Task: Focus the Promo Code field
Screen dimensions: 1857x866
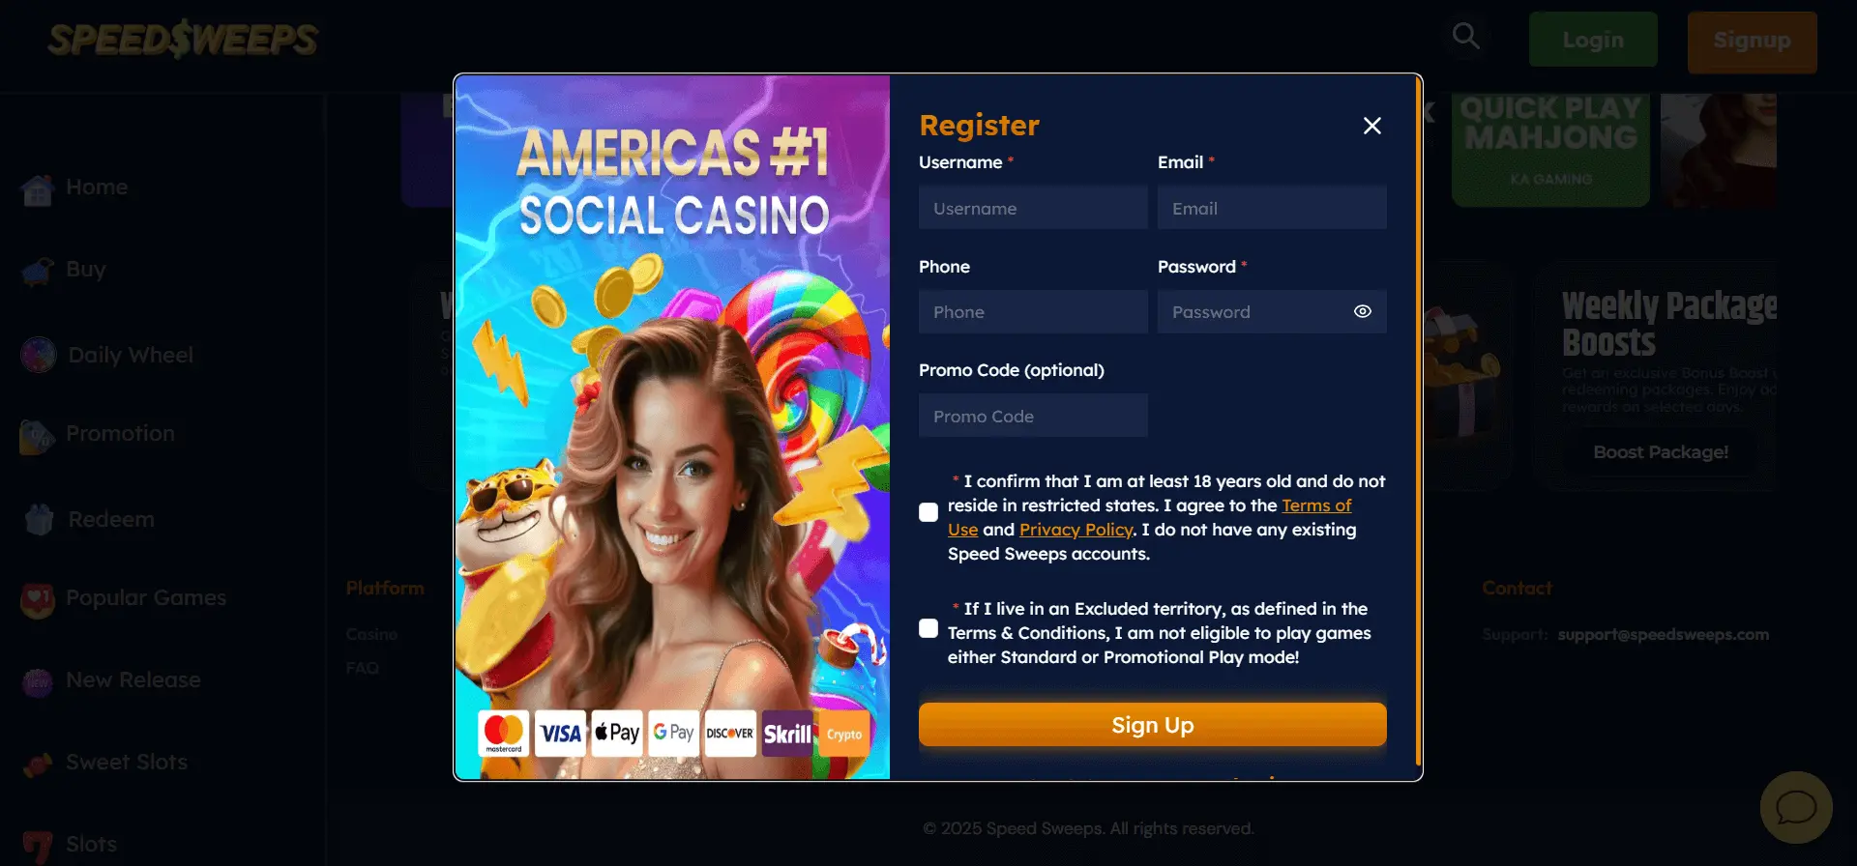Action: [1033, 416]
